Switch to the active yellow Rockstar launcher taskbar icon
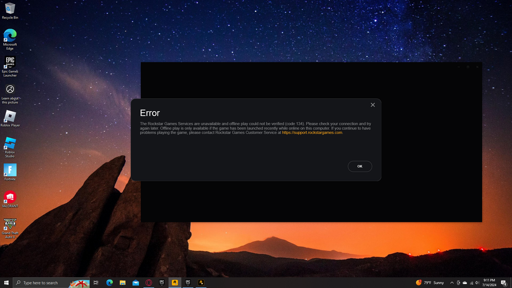Viewport: 512px width, 288px height. tap(175, 283)
